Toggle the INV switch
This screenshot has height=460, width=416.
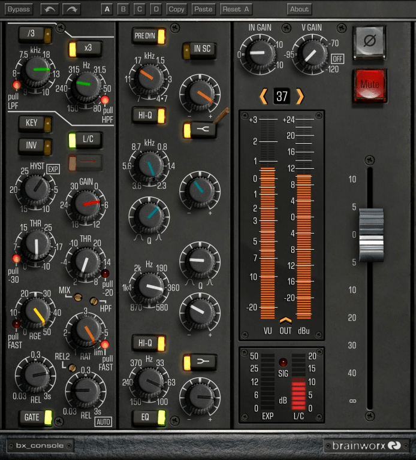click(x=35, y=146)
